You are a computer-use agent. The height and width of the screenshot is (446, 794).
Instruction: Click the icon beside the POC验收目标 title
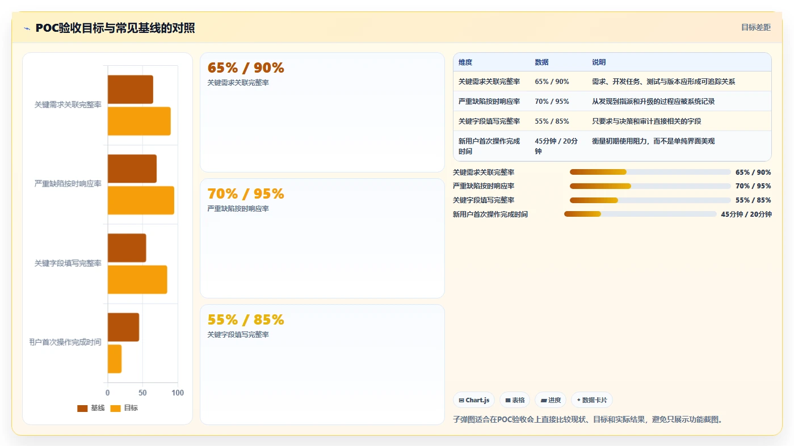tap(27, 28)
